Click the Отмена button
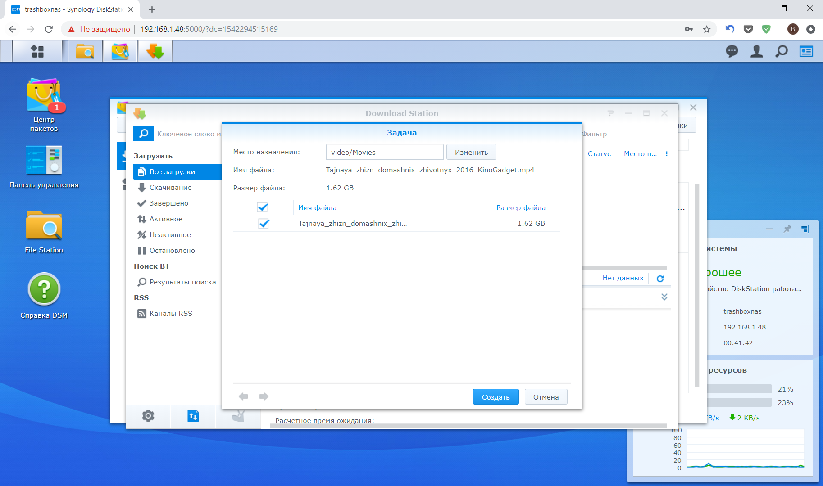Viewport: 823px width, 486px height. (x=546, y=397)
